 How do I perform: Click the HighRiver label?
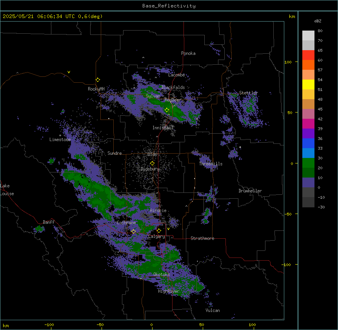(169, 291)
